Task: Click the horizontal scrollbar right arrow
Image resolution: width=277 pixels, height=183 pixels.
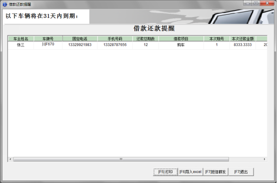Action: tap(264, 159)
